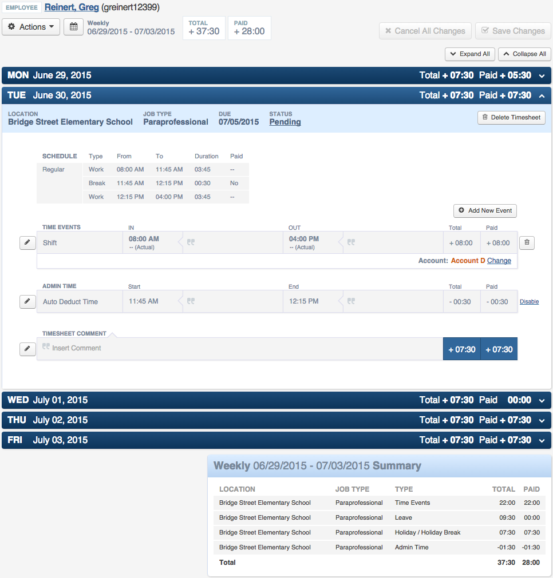The height and width of the screenshot is (578, 553).
Task: Click the pencil icon beside Shift row
Action: coord(27,243)
